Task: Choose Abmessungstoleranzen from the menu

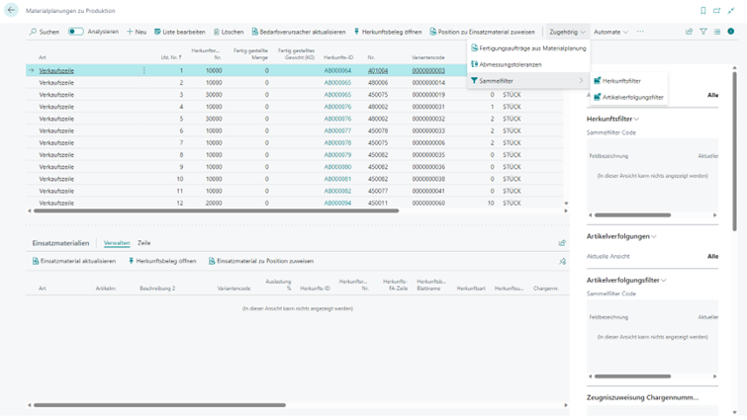Action: [x=510, y=64]
